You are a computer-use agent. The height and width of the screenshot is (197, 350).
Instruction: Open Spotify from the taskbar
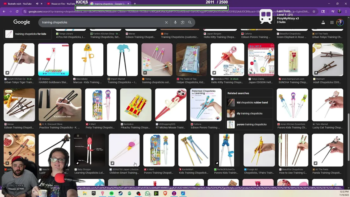[x=112, y=193]
